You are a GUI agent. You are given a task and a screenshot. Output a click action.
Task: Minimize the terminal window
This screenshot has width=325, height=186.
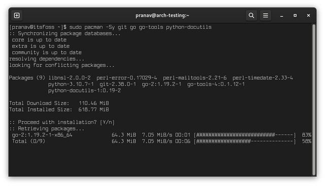click(x=281, y=16)
